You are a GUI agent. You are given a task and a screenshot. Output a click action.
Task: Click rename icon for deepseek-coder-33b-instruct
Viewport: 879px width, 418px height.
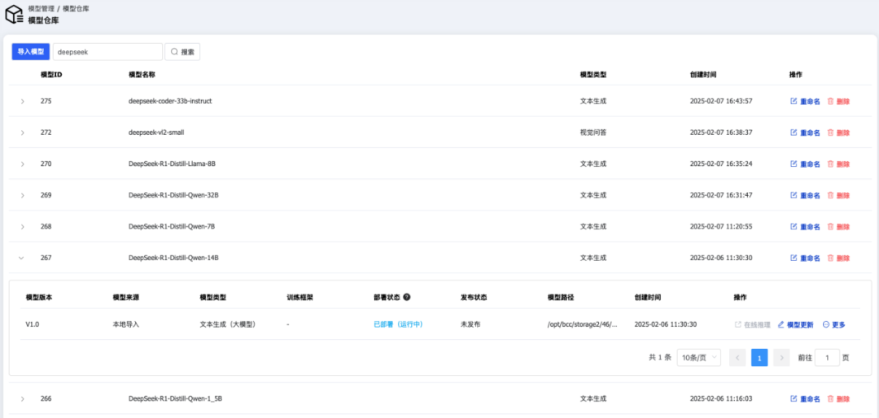794,102
